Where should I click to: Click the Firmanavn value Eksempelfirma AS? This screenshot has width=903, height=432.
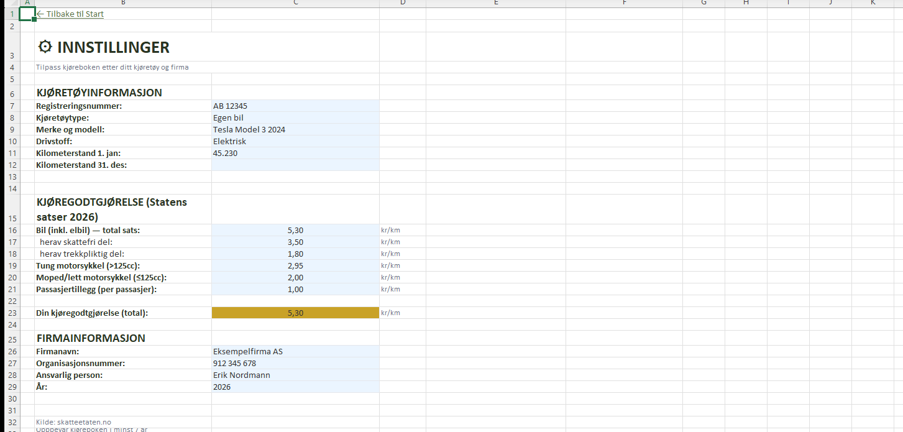(x=295, y=352)
